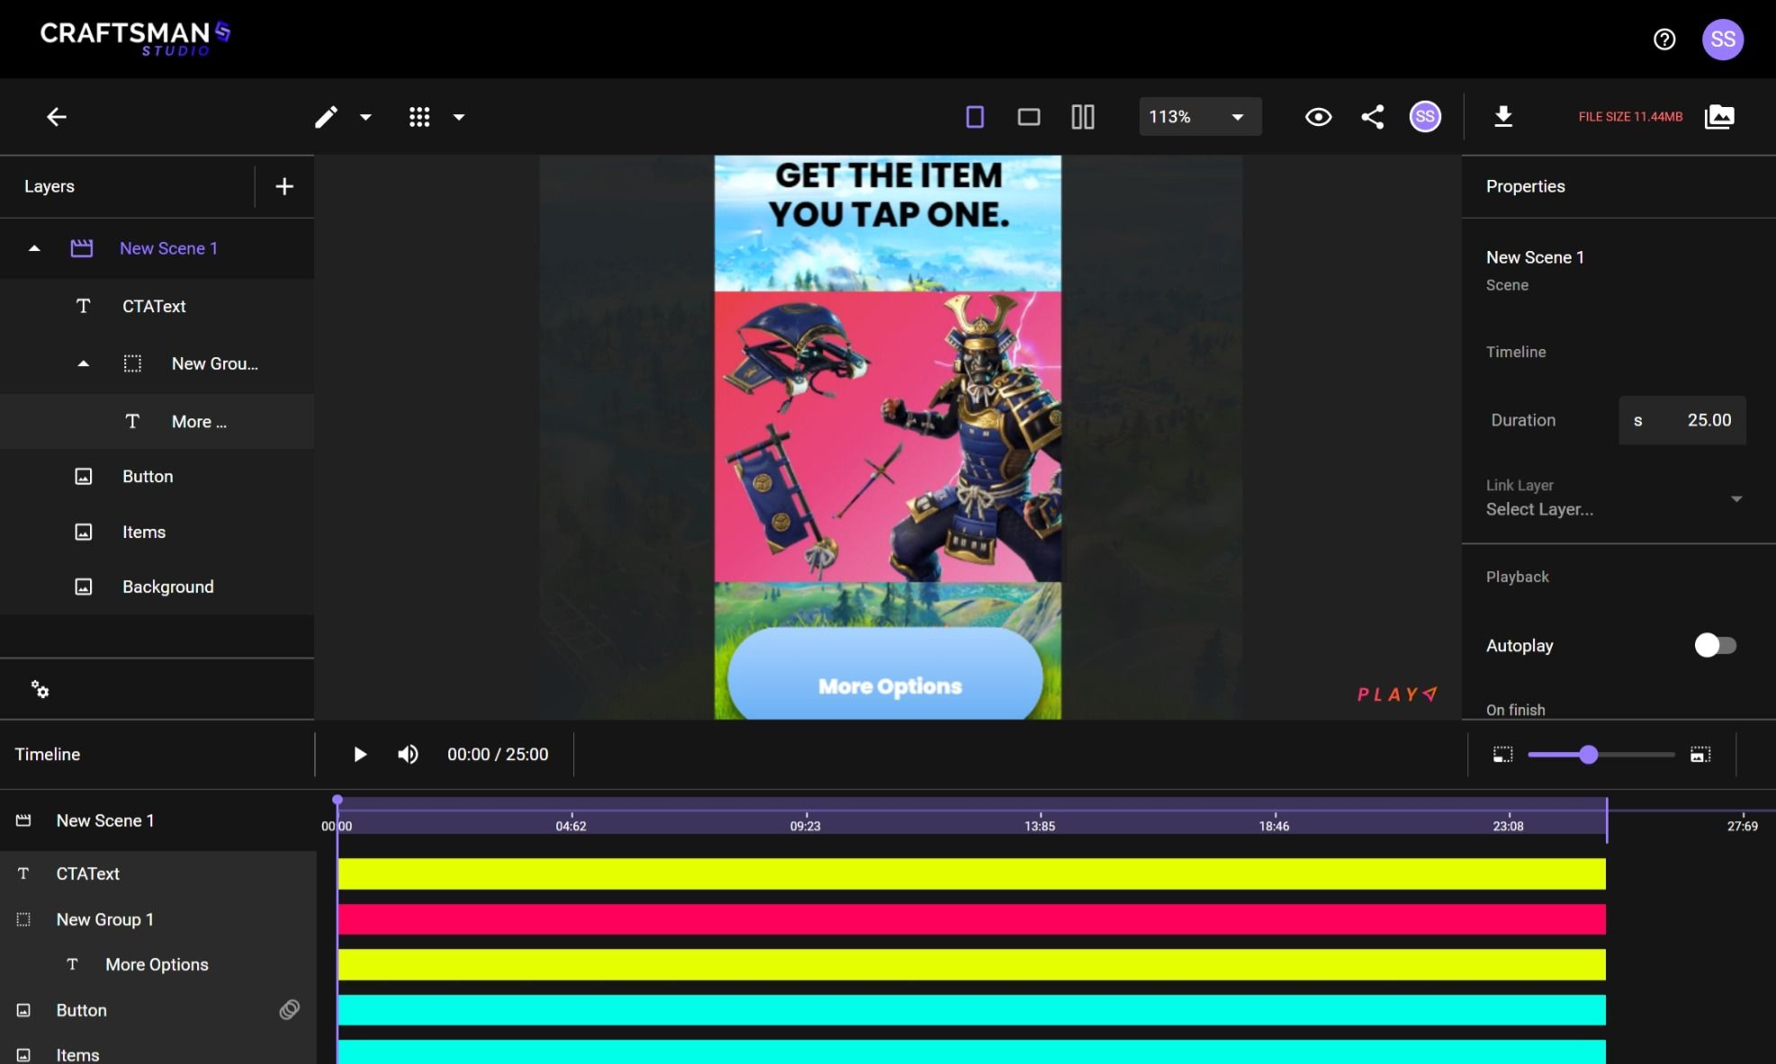Click the preview eye icon

point(1319,117)
